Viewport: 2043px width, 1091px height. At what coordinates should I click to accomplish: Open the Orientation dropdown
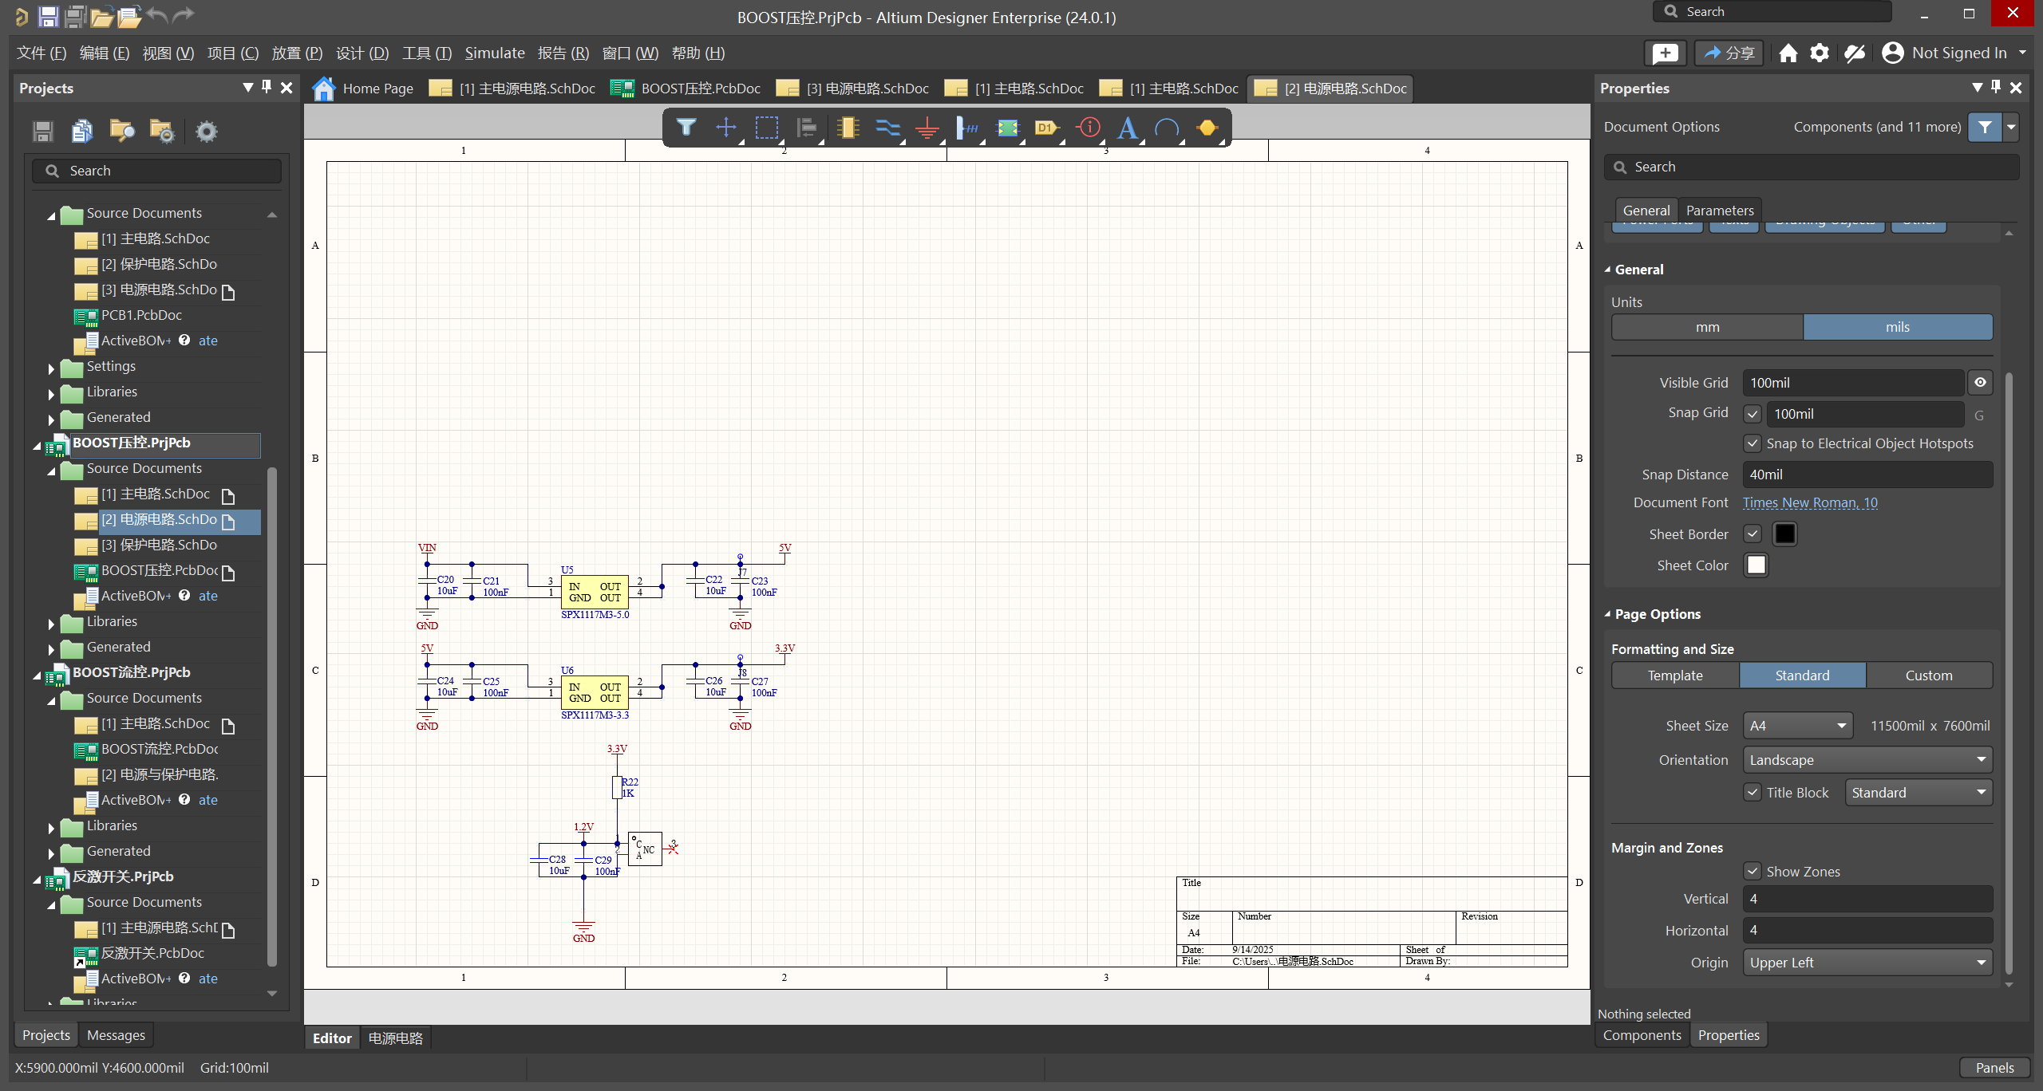(x=1867, y=760)
